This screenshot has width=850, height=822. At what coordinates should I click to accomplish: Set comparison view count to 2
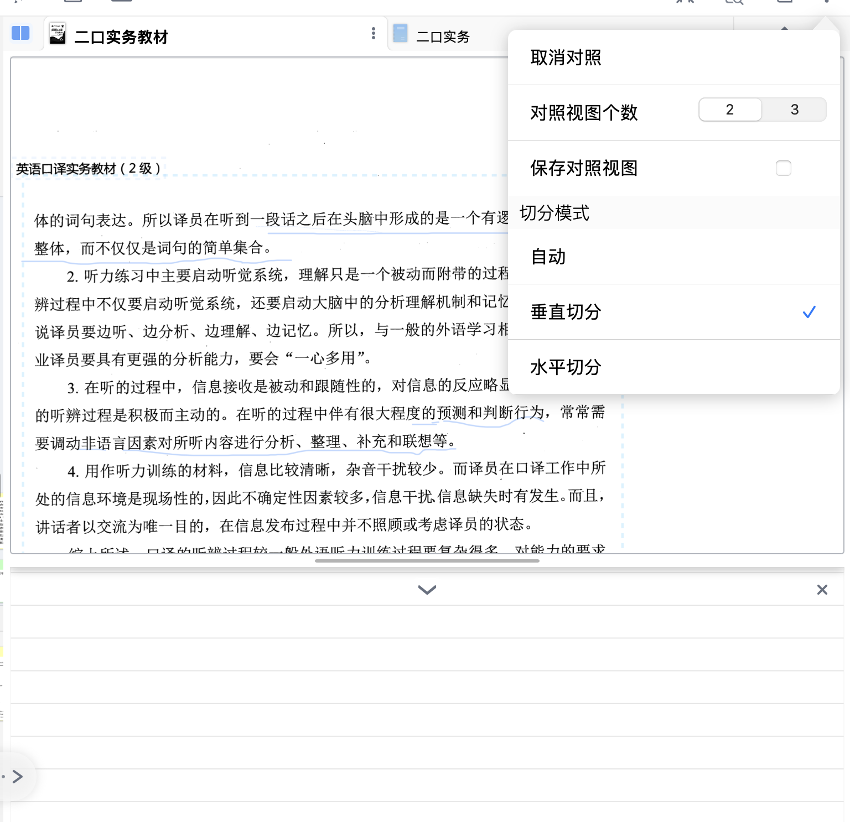(729, 110)
